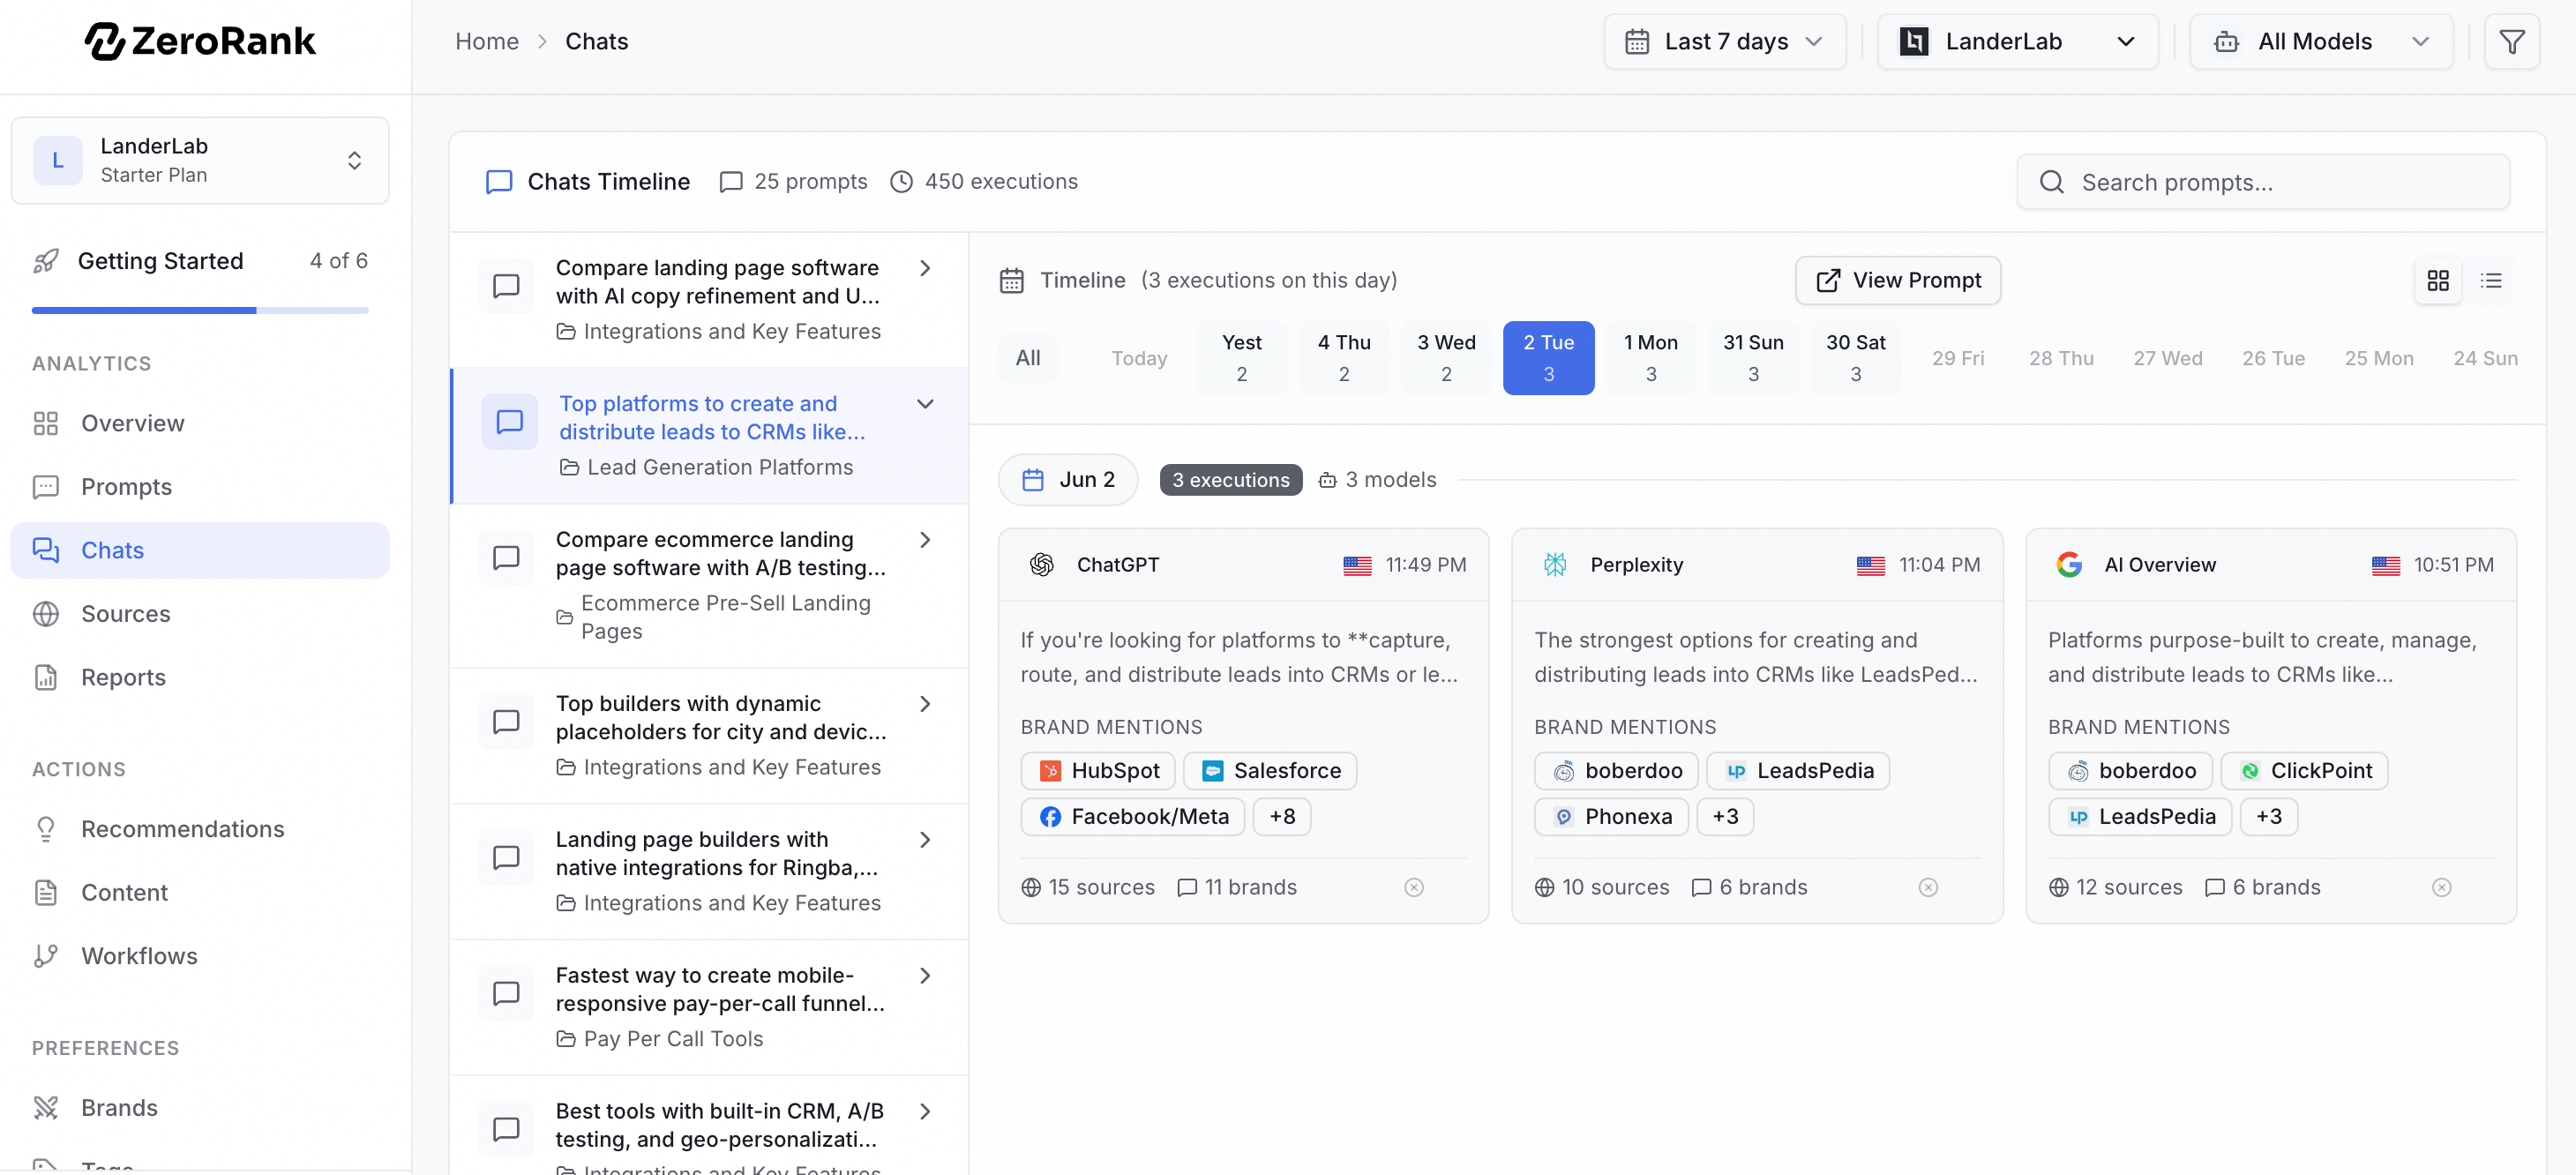Go to Home breadcrumb link

tap(487, 41)
